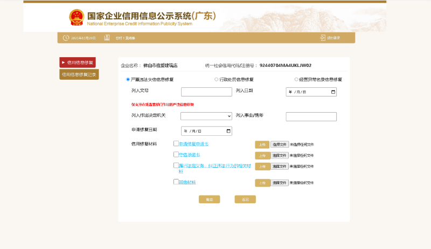431x249 pixels.
Task: Go to 信用信息修复记录 in the sidebar
Action: [x=79, y=74]
